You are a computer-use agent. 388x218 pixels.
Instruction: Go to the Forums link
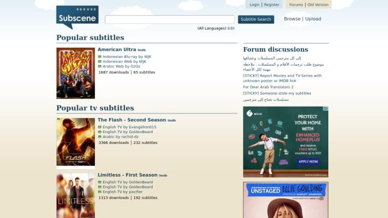pos(296,5)
